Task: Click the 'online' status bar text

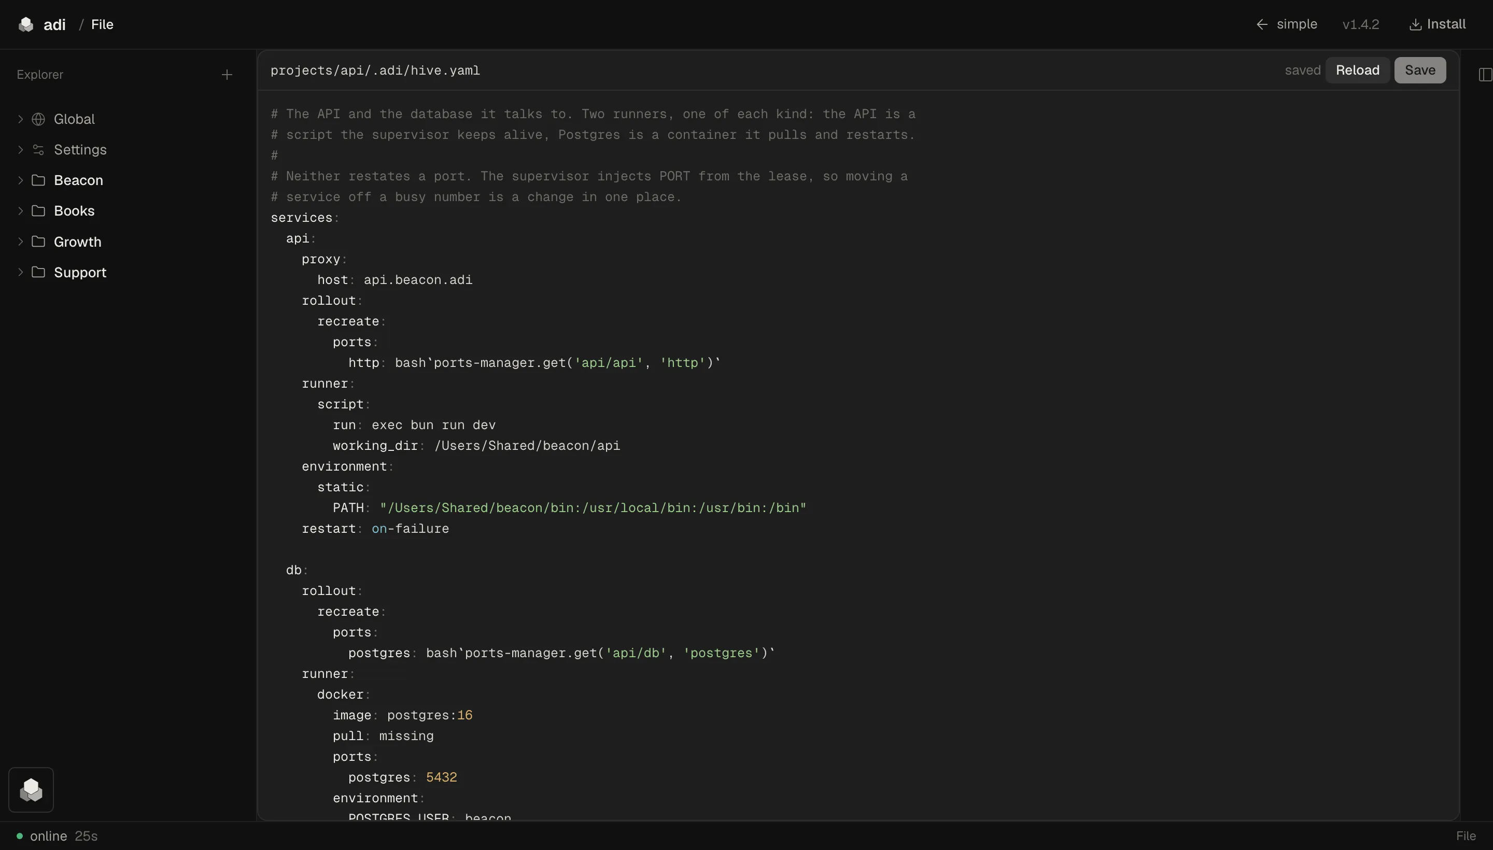Action: (48, 836)
